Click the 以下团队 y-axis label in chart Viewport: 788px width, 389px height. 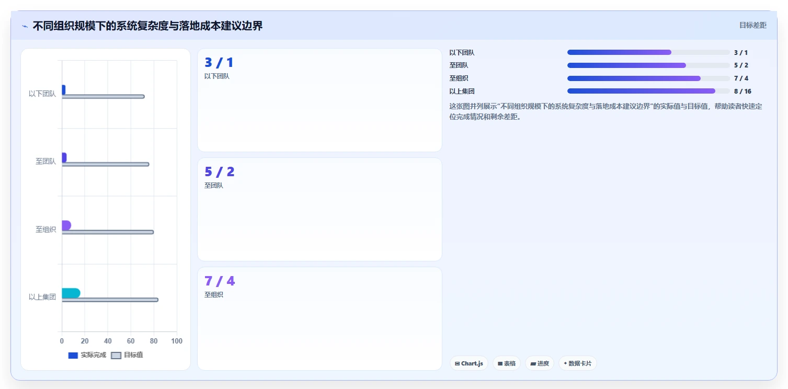click(x=42, y=94)
